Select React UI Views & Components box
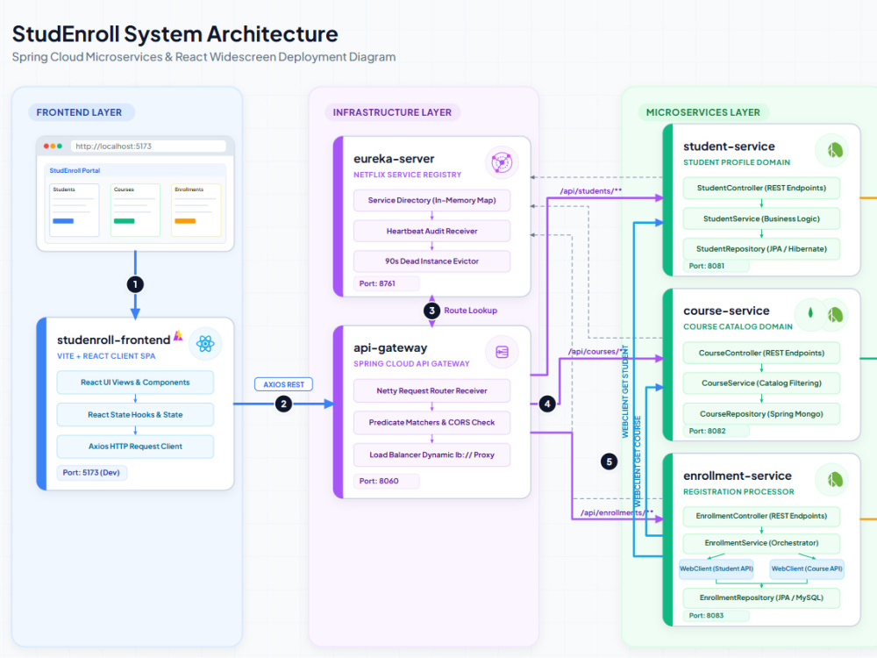Image resolution: width=877 pixels, height=658 pixels. (135, 383)
